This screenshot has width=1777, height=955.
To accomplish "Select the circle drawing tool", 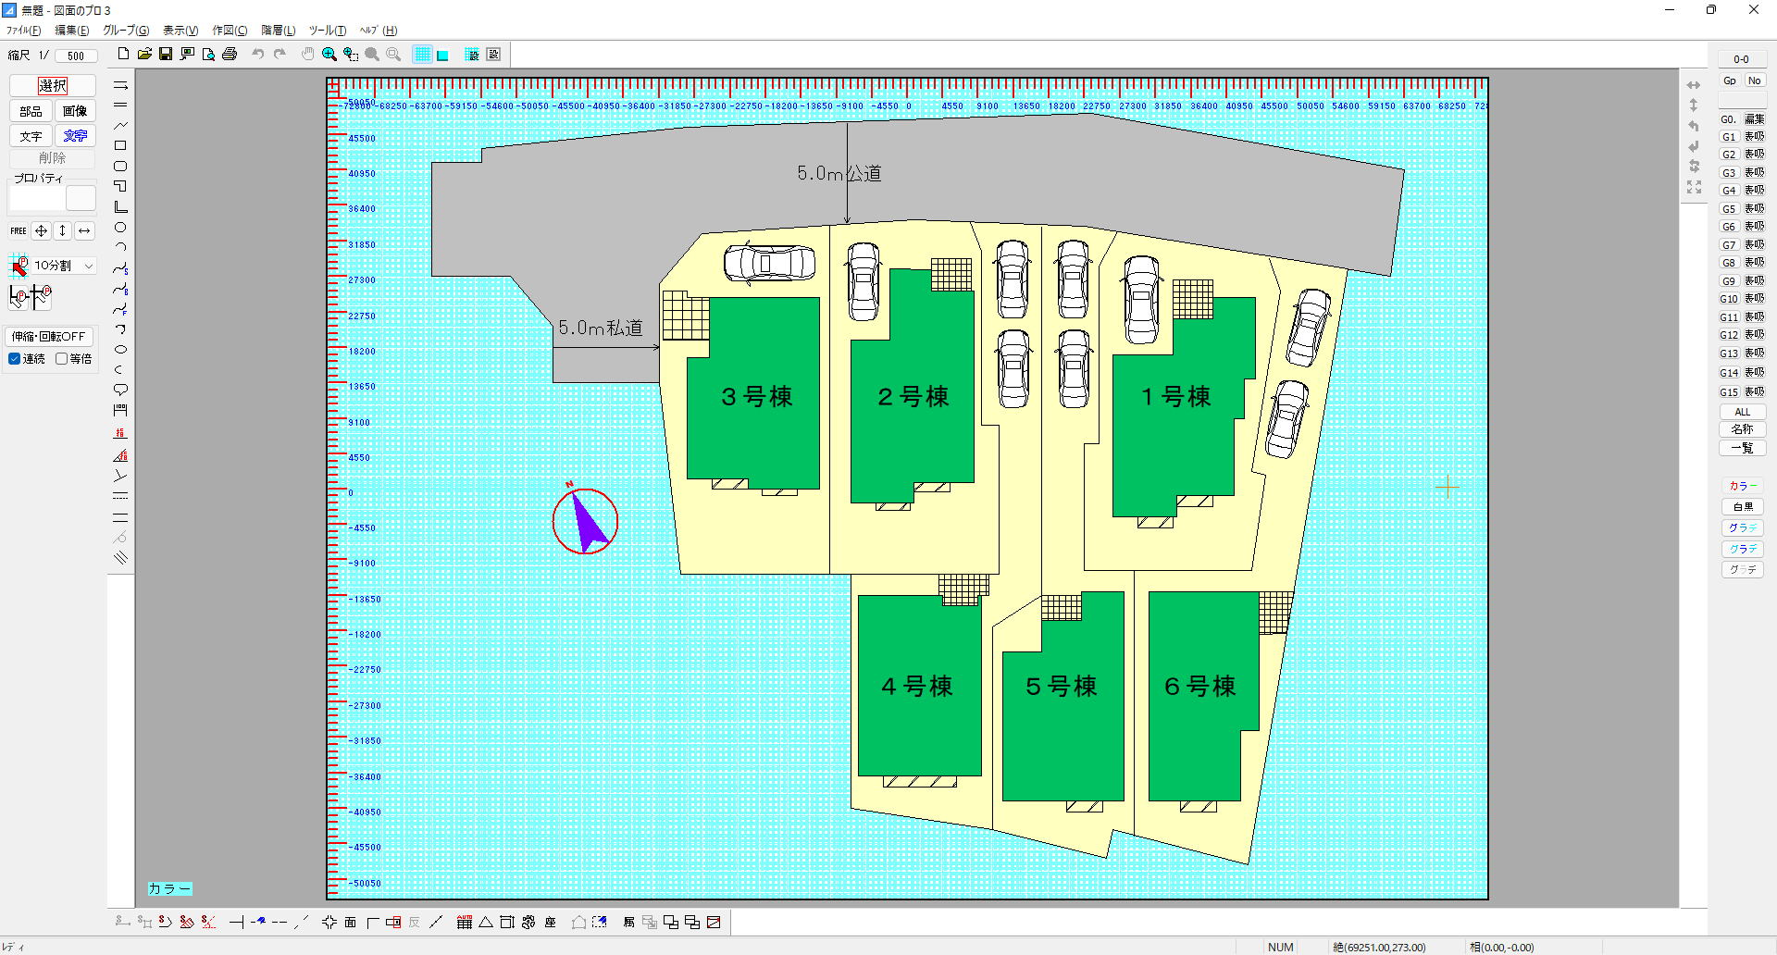I will [x=120, y=228].
